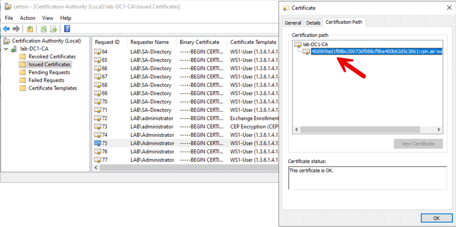This screenshot has width=456, height=227.
Task: Click the Back arrow toolbar icon
Action: point(6,29)
